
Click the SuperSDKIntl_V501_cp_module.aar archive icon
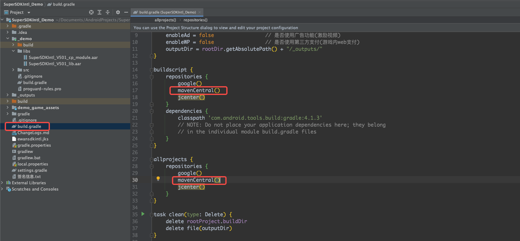(x=26, y=58)
